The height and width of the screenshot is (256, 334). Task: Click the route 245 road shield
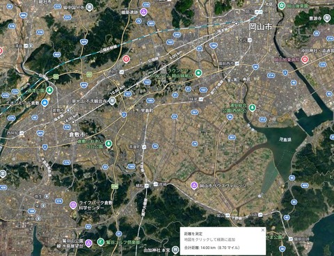pos(177,35)
